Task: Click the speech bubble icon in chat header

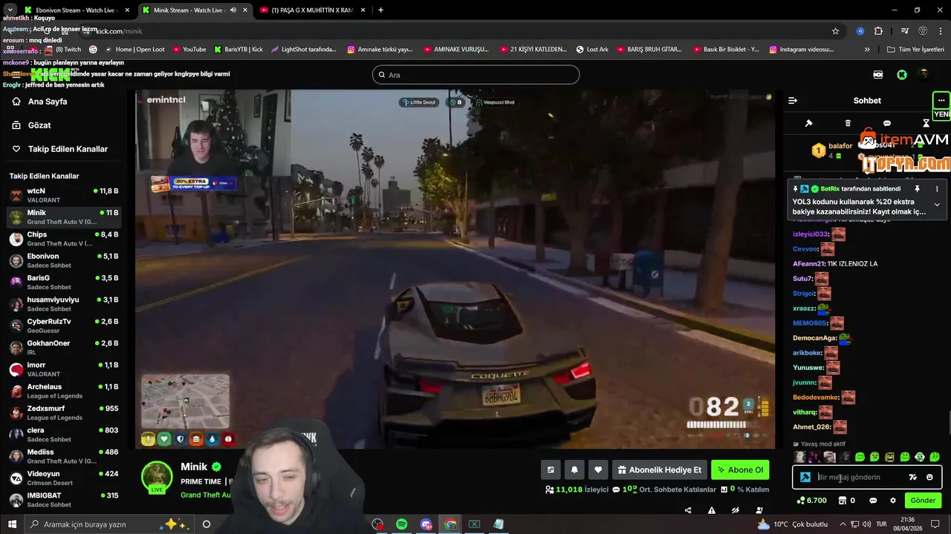Action: point(886,123)
